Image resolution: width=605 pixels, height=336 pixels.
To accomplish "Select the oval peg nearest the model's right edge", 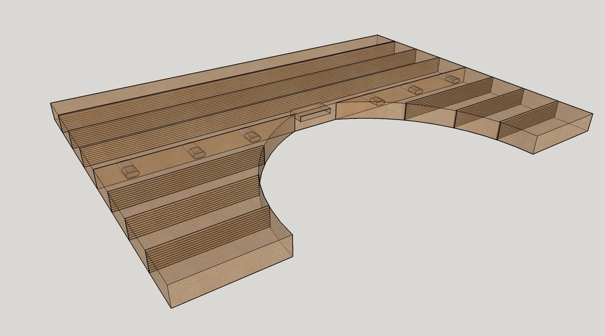I will click(x=452, y=79).
